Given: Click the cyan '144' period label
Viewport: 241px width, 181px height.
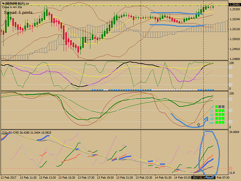Looking at the screenshot, I should pyautogui.click(x=211, y=123).
